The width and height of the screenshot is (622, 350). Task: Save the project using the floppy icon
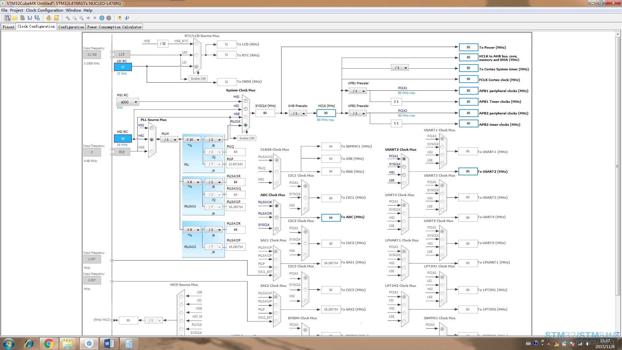30,18
